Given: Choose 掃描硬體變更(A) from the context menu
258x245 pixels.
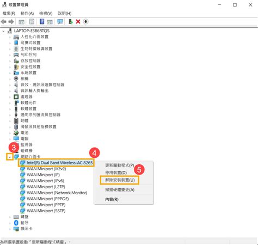Looking at the screenshot, I should pyautogui.click(x=120, y=190).
